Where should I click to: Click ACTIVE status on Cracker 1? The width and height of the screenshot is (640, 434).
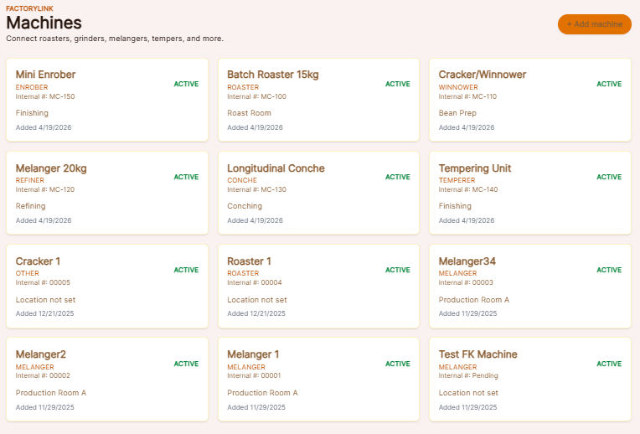click(186, 271)
